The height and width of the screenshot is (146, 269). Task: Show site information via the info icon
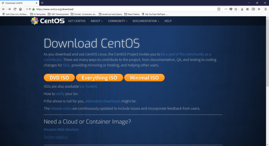(x=27, y=9)
